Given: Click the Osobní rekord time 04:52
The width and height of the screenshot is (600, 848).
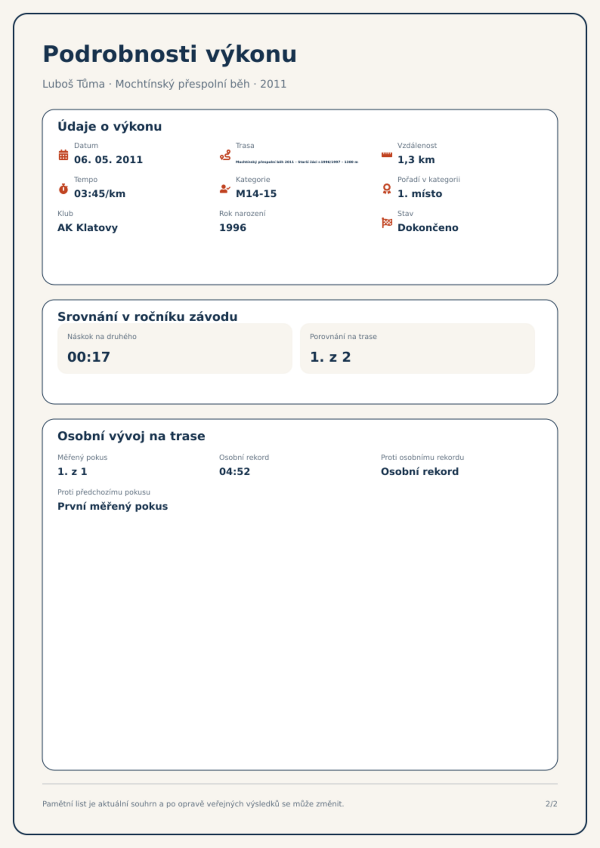Looking at the screenshot, I should (234, 472).
